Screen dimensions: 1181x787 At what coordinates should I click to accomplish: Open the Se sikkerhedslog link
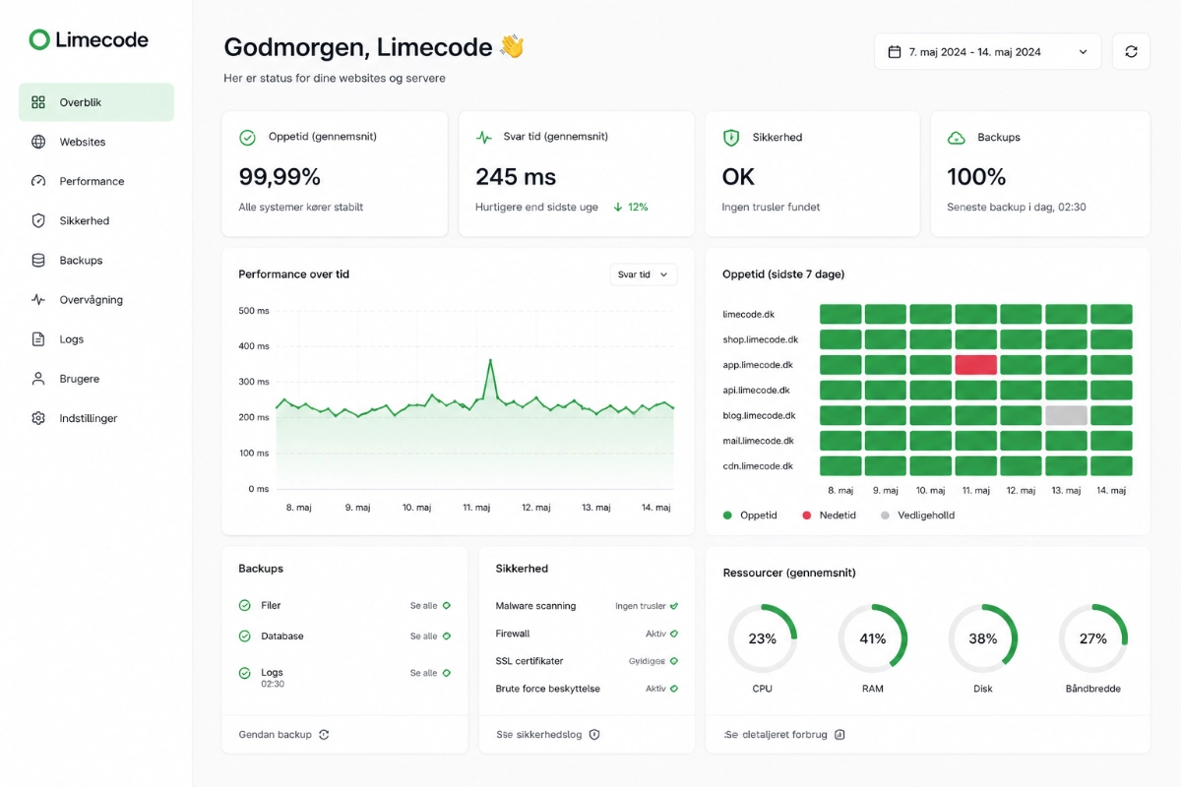(x=548, y=735)
